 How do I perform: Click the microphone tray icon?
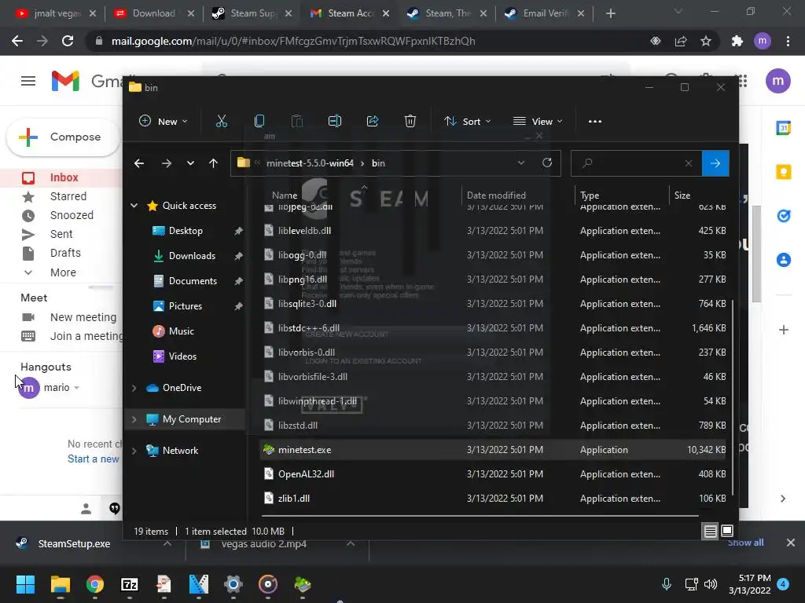click(x=667, y=584)
